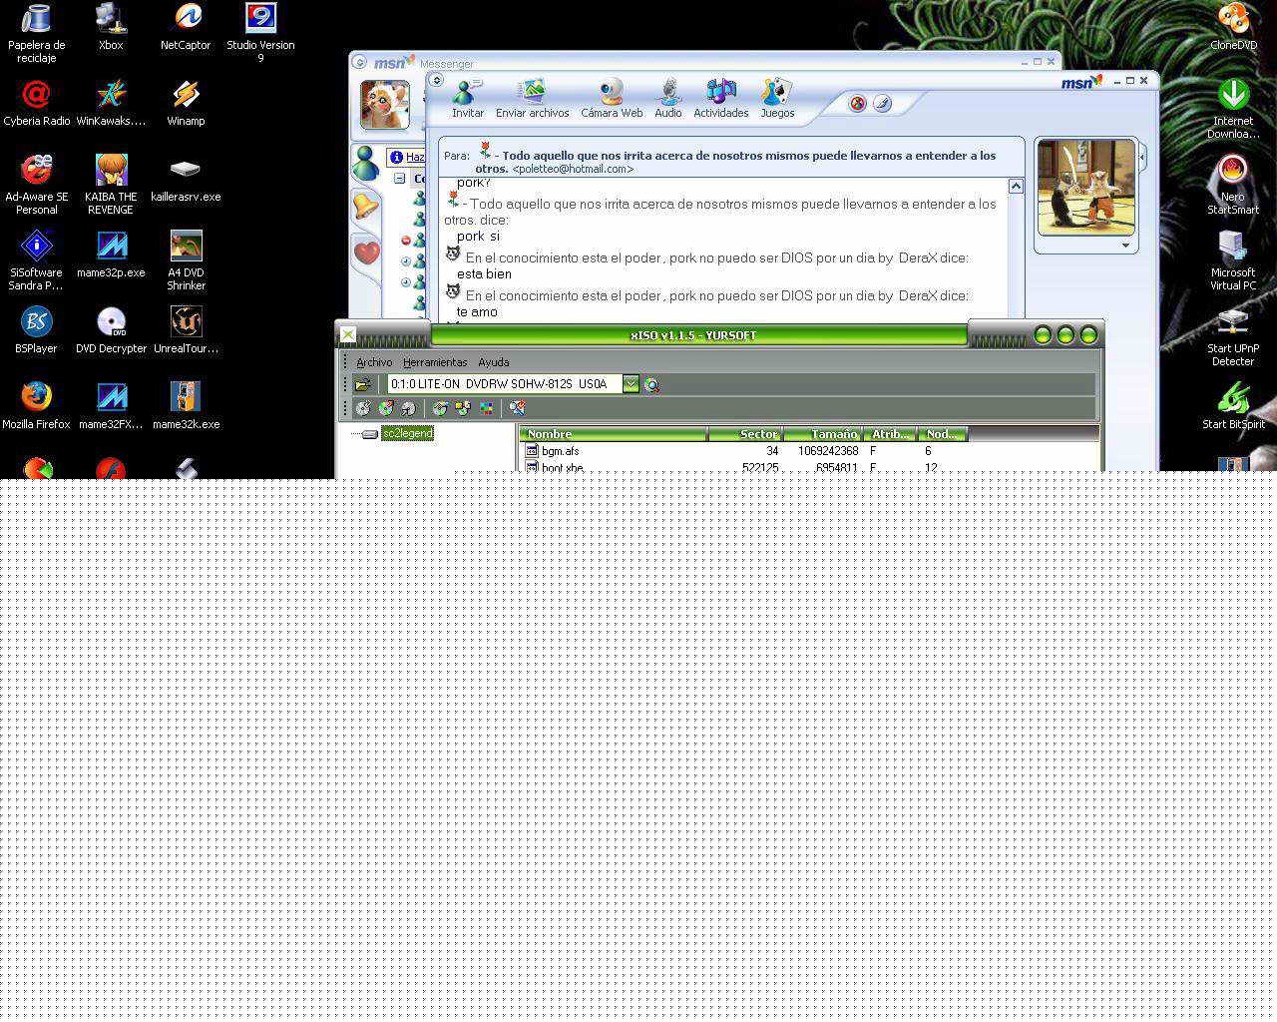1277x1022 pixels.
Task: Launch A4 DVD Shrinker shortcut
Action: point(186,261)
